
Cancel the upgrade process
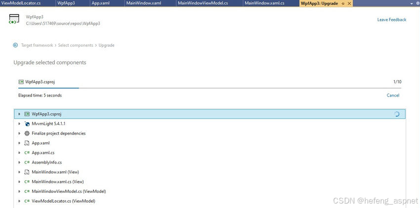click(x=393, y=95)
